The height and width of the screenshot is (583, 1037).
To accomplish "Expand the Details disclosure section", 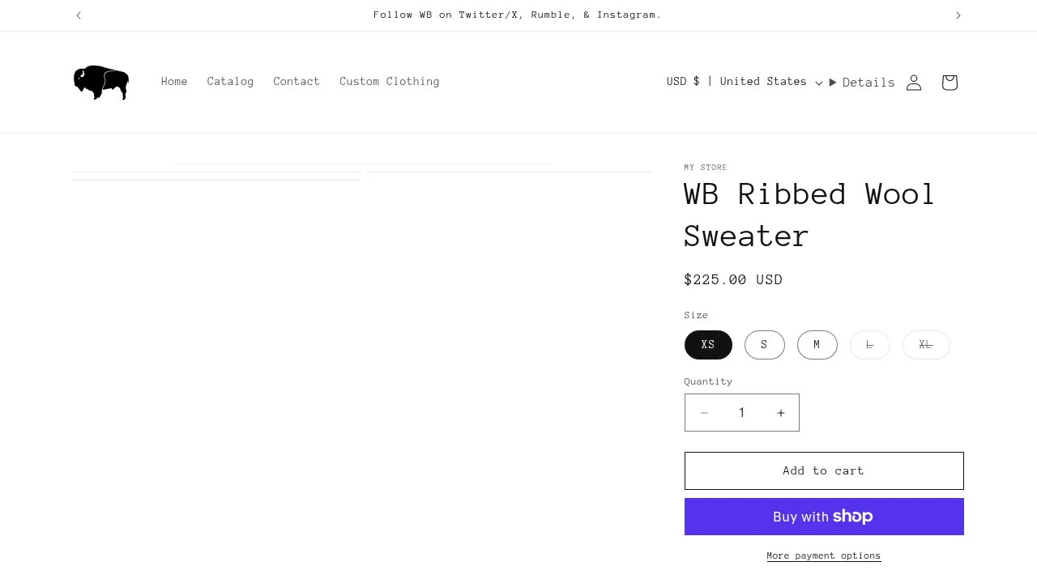I will click(x=862, y=82).
